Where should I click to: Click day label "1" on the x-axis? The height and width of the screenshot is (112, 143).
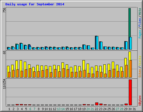pos(9,109)
